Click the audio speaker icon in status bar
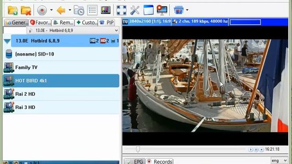 (174, 22)
